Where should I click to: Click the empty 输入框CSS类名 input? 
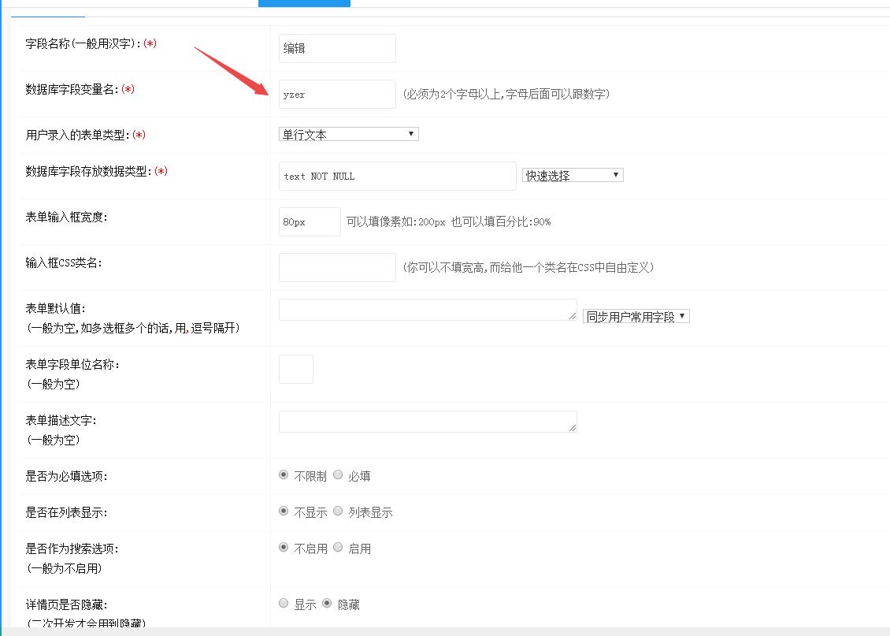(337, 267)
